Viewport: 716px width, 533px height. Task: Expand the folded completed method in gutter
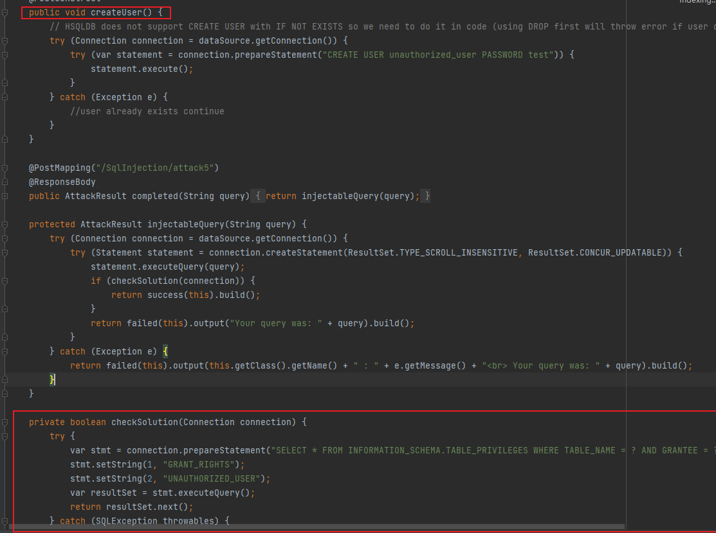coord(5,196)
